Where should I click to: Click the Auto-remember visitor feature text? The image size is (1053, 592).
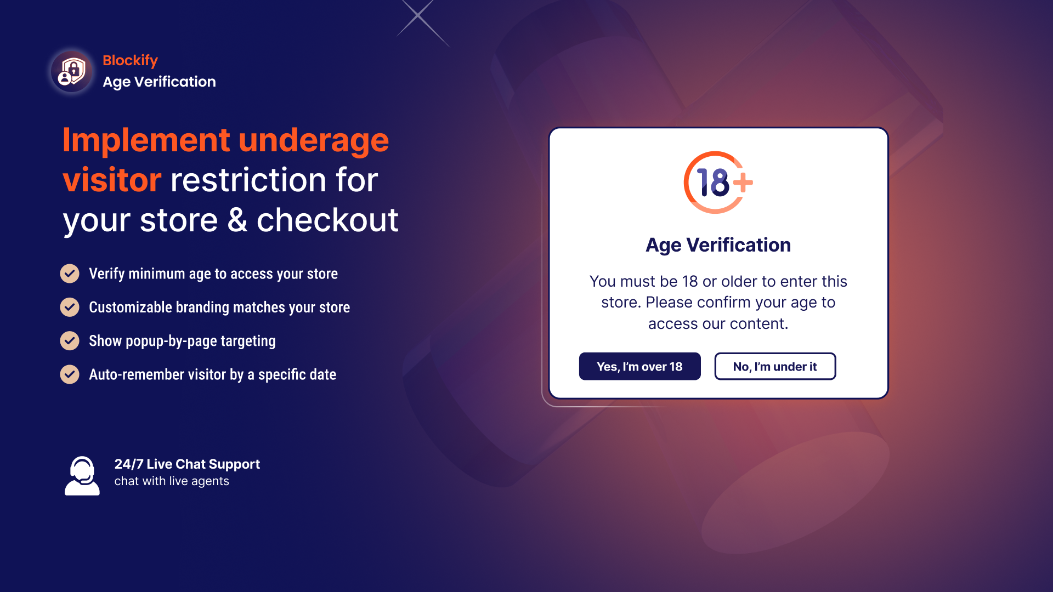click(x=212, y=374)
